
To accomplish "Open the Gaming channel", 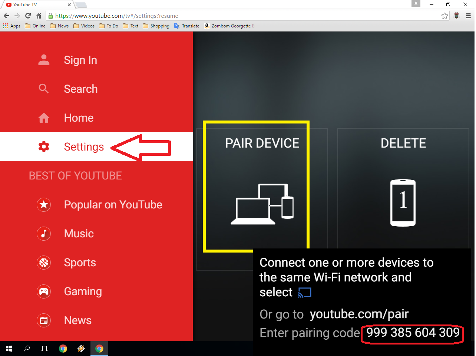I will tap(96, 291).
